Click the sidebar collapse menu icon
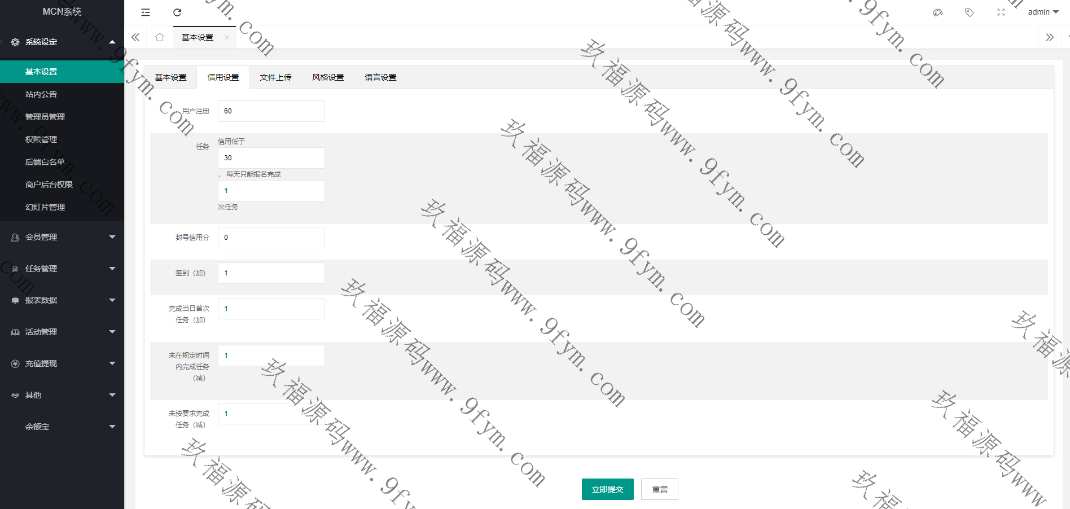 click(x=146, y=12)
